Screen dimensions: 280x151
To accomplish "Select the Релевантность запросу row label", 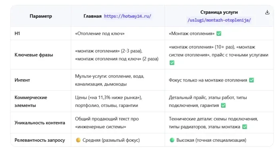I will click(40, 140).
